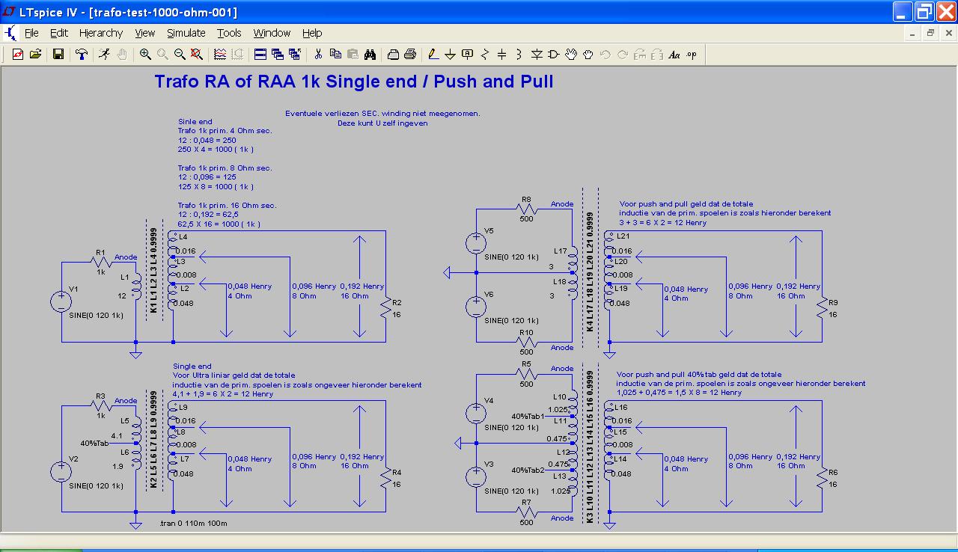This screenshot has height=552, width=958.
Task: Open the View menu
Action: [145, 33]
